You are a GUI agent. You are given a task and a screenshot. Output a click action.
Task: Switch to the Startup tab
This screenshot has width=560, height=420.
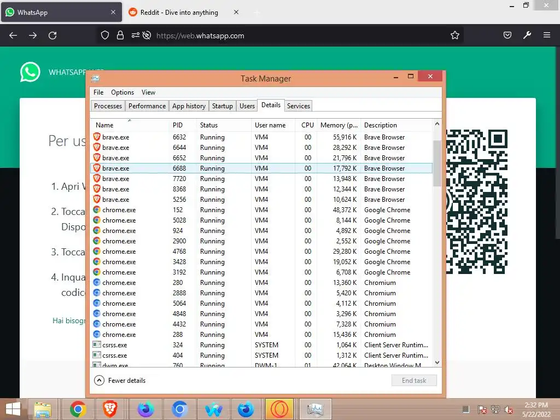222,106
